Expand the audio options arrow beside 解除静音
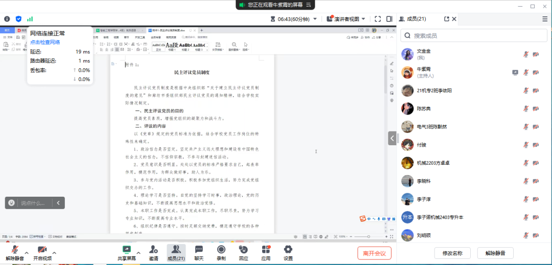552x265 pixels. point(27,252)
